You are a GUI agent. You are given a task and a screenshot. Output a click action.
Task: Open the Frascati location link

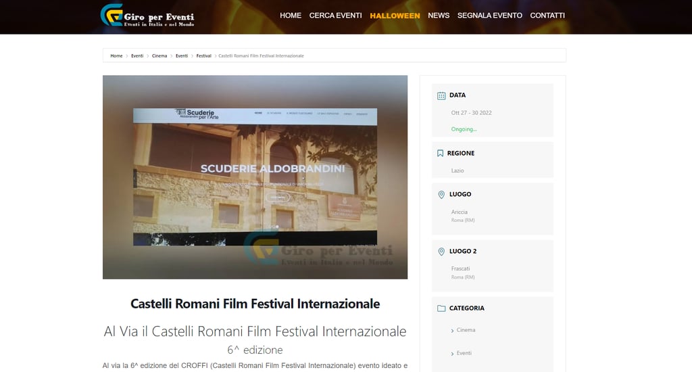pyautogui.click(x=460, y=269)
